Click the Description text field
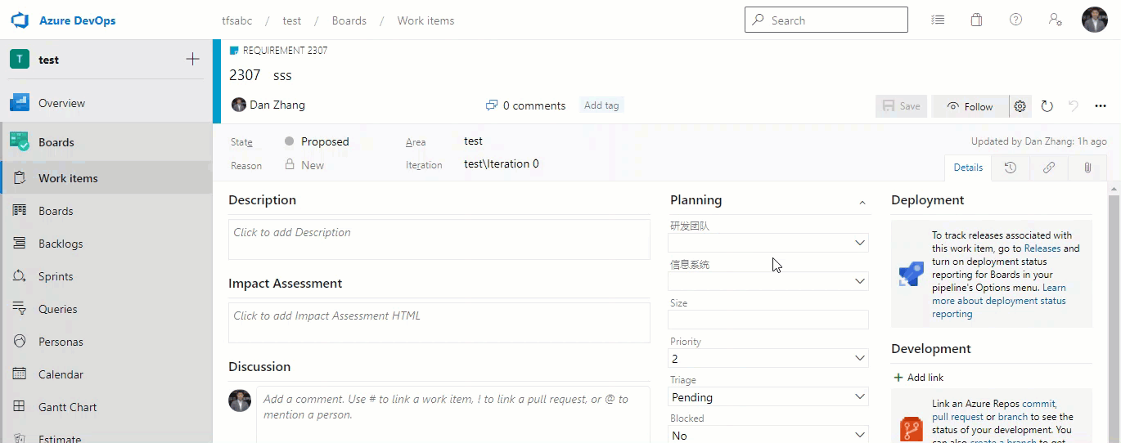Viewport: 1121px width, 443px height. coord(439,239)
